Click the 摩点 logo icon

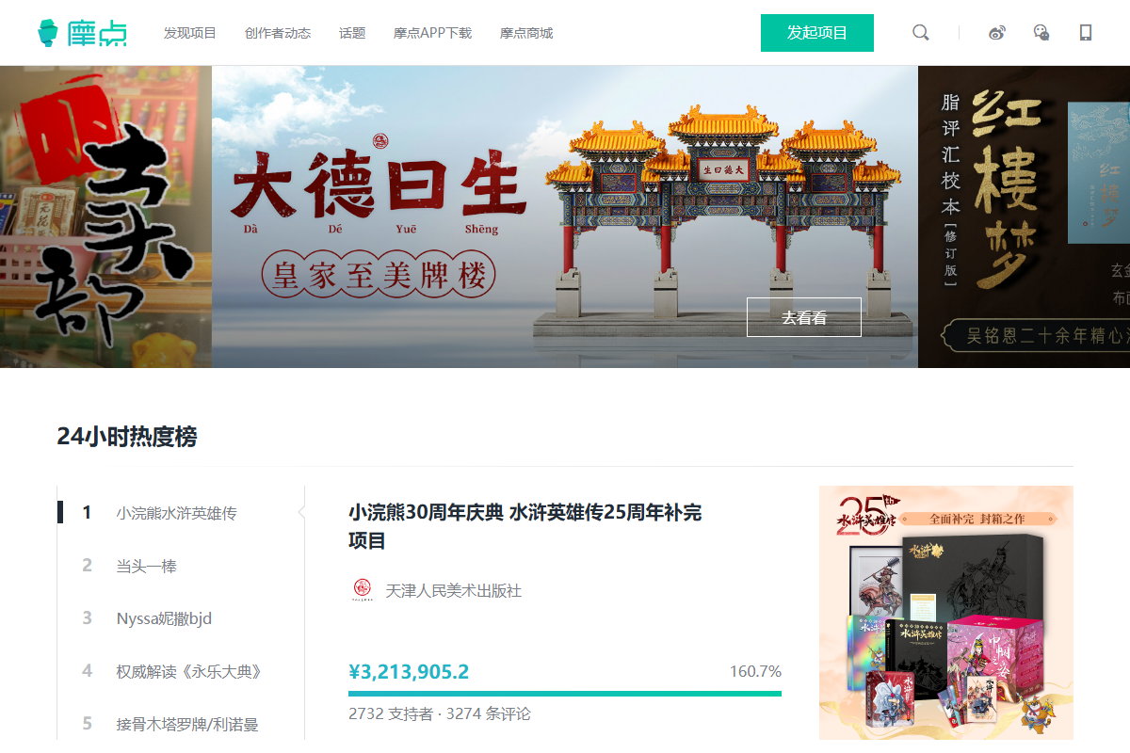(45, 31)
